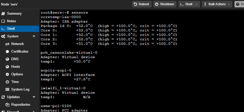Click the Repositories files icon
The height and width of the screenshot is (112, 244).
pyautogui.click(x=7, y=105)
